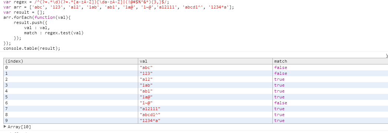The image size is (388, 133).
Task: Click the var regex definition line
Action: tap(86, 2)
